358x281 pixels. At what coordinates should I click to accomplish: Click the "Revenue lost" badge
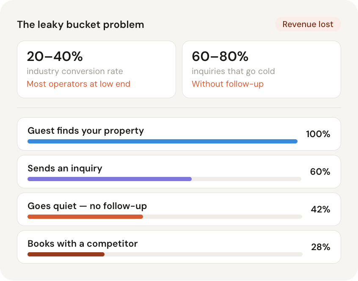[308, 24]
